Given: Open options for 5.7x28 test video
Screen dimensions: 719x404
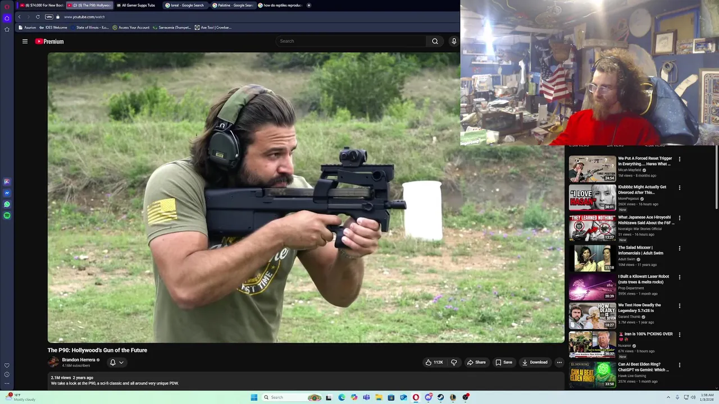Looking at the screenshot, I should click(x=680, y=306).
